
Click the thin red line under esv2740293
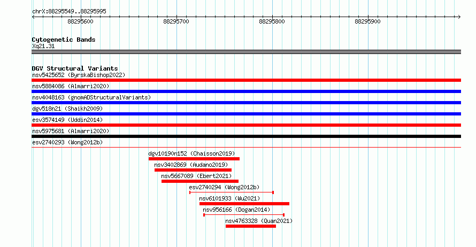pyautogui.click(x=246, y=148)
